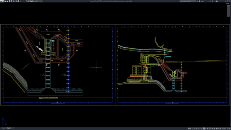This screenshot has height=130, width=231.
Task: Click inside the left detail viewport
Action: click(x=58, y=65)
